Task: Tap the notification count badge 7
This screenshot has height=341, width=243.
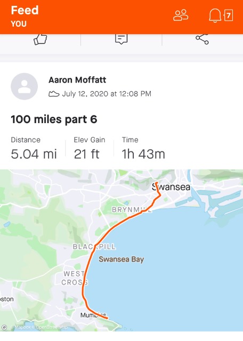Action: point(228,15)
